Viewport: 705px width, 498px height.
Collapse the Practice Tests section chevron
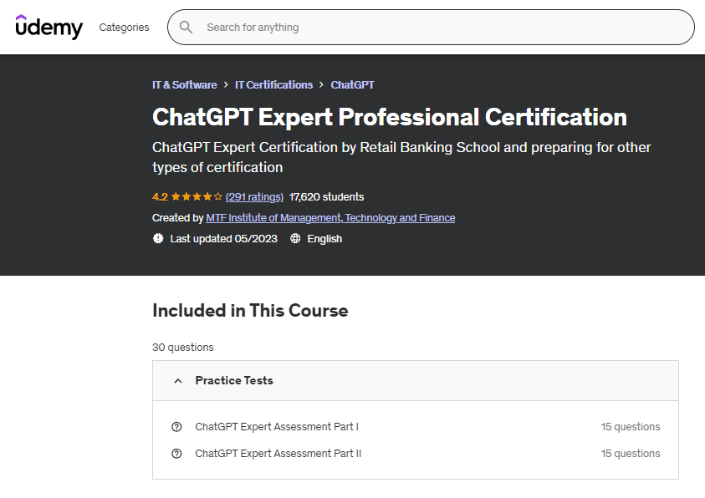(x=177, y=381)
